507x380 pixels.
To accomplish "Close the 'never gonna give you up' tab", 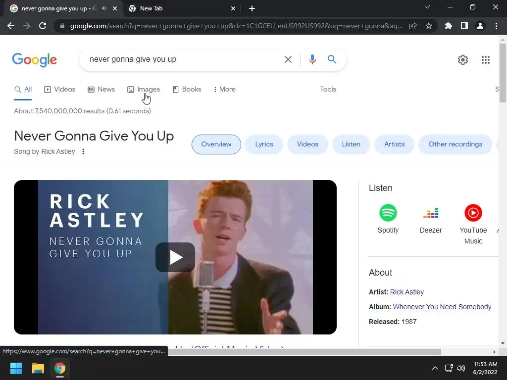I will pos(115,8).
